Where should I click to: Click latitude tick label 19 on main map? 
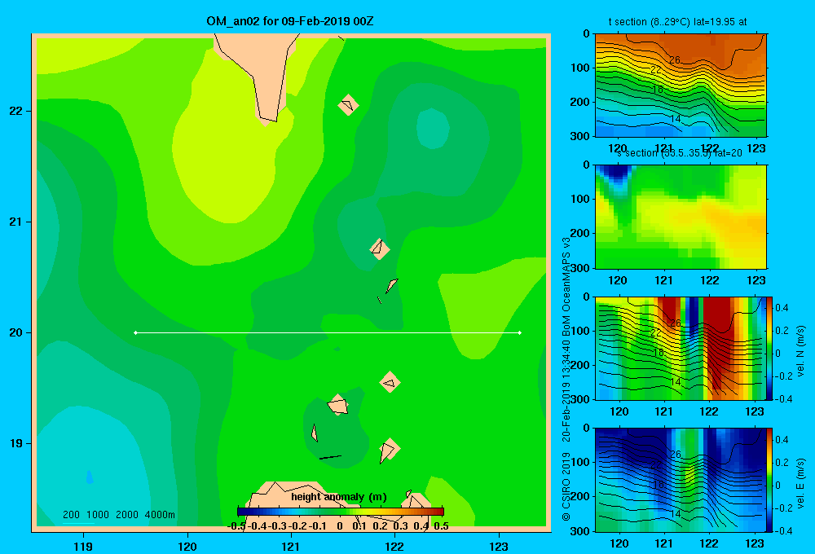pos(16,443)
